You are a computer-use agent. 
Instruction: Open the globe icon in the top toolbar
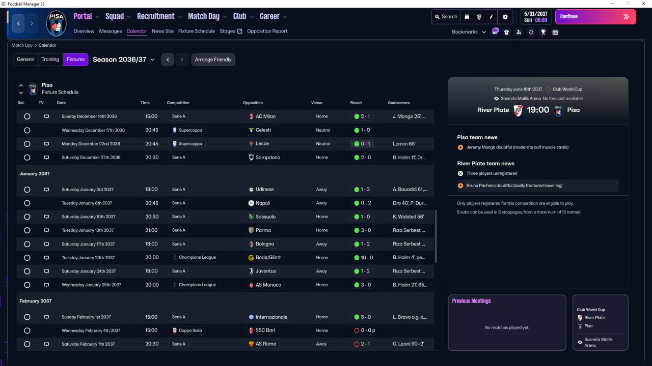[479, 17]
